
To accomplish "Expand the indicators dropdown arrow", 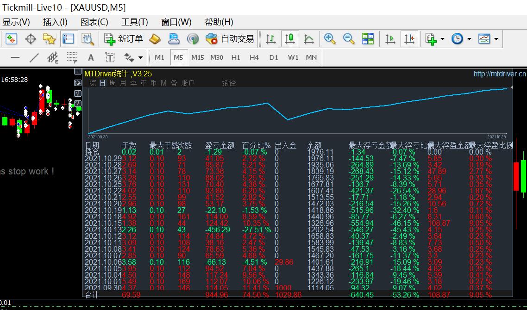I will click(442, 39).
